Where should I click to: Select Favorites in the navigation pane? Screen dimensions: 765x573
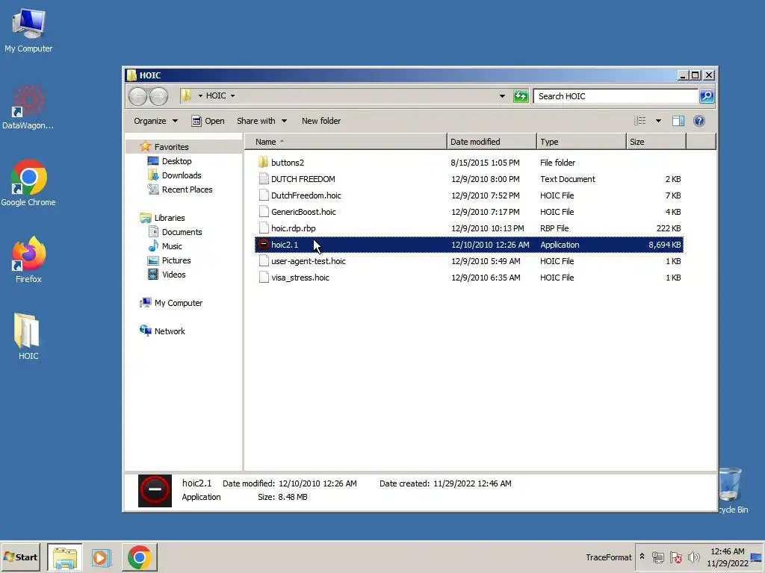click(171, 147)
